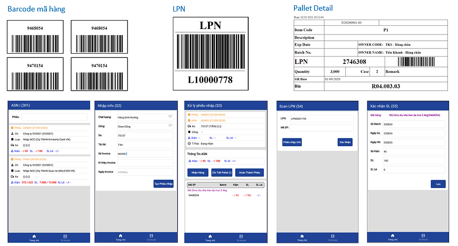Click the SL Lẻ field containing 0
This screenshot has height=246, width=458.
[x=414, y=169]
